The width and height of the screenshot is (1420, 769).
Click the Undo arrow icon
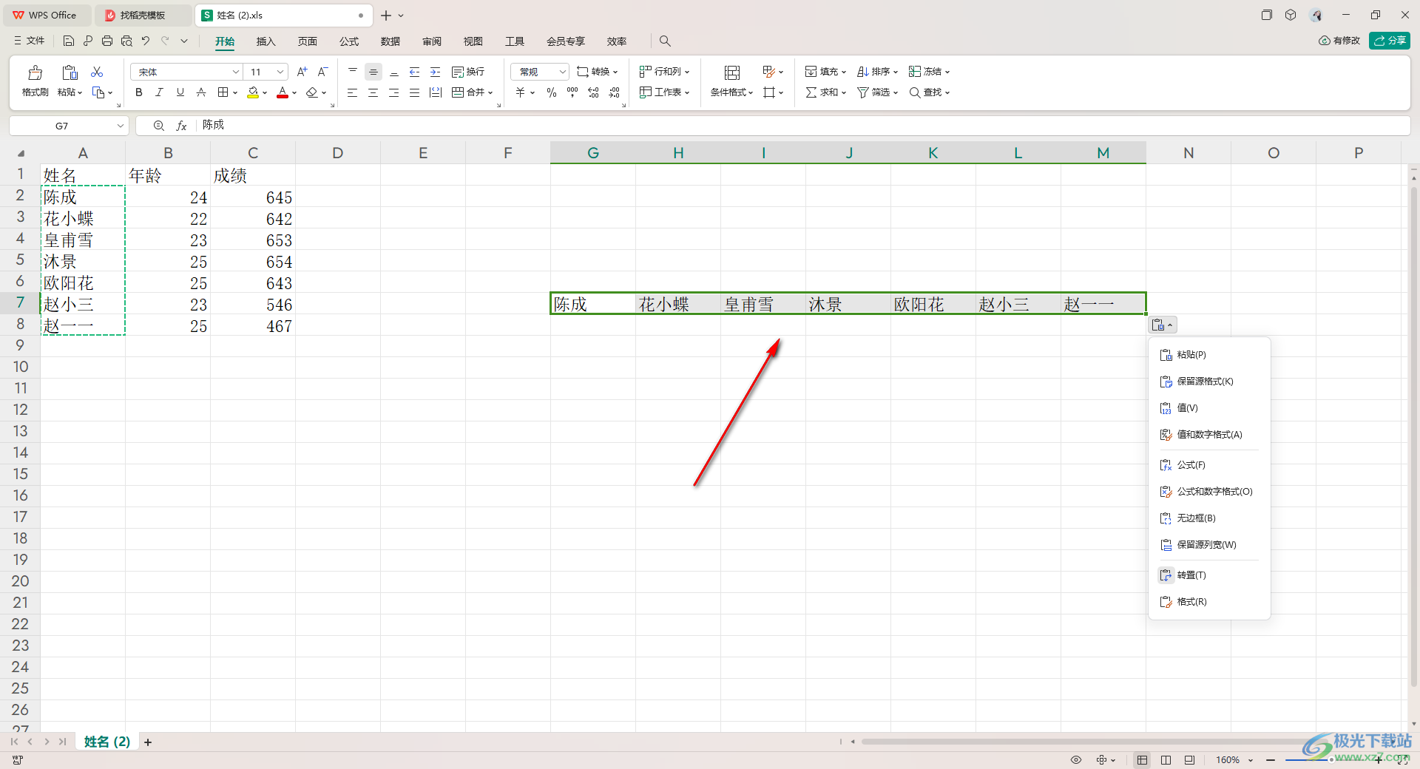146,41
